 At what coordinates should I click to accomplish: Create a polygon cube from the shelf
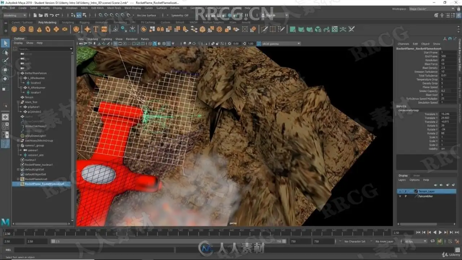click(22, 29)
